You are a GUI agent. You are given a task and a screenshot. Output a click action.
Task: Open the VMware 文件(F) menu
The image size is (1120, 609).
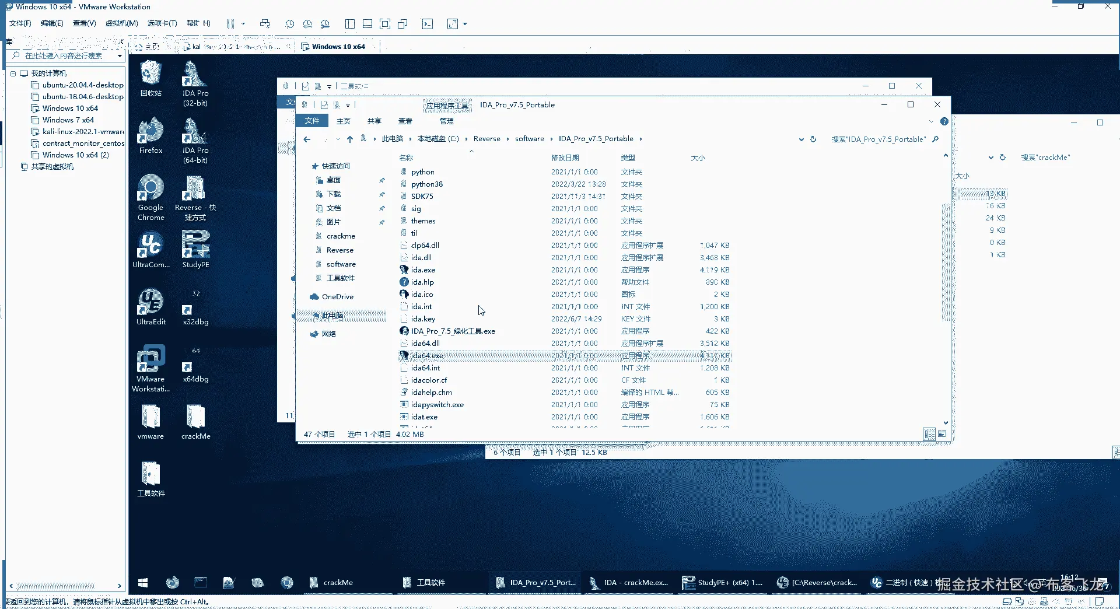click(20, 23)
